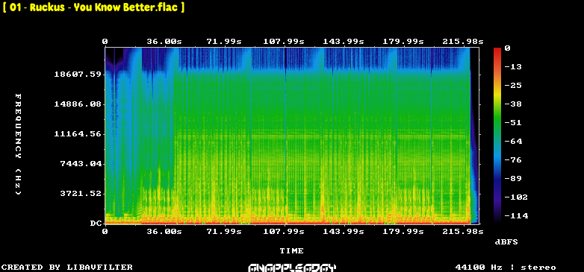Click the file name title text
This screenshot has width=584, height=272.
(x=93, y=7)
